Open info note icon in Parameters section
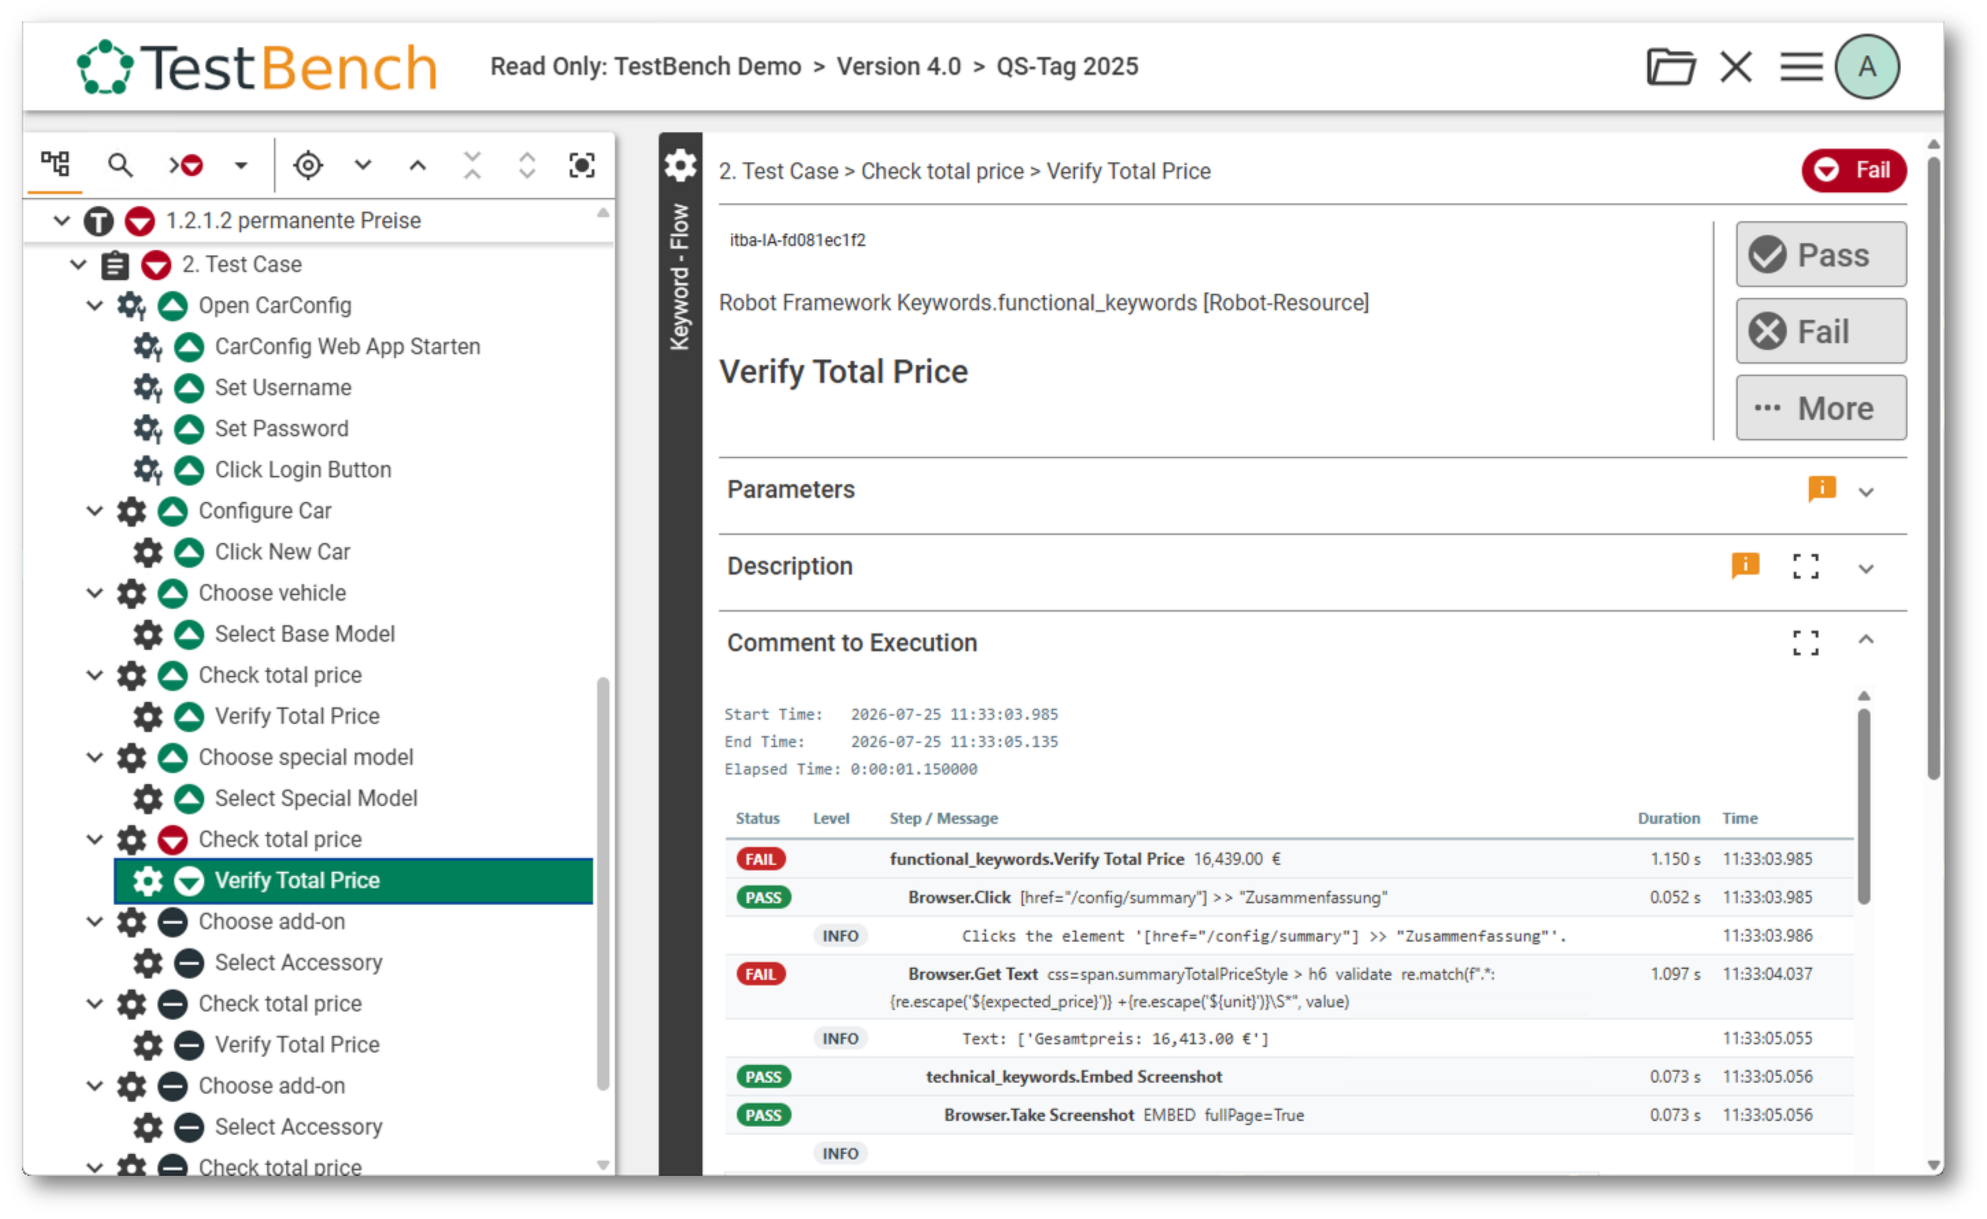Viewport: 1987px width, 1219px height. point(1822,489)
